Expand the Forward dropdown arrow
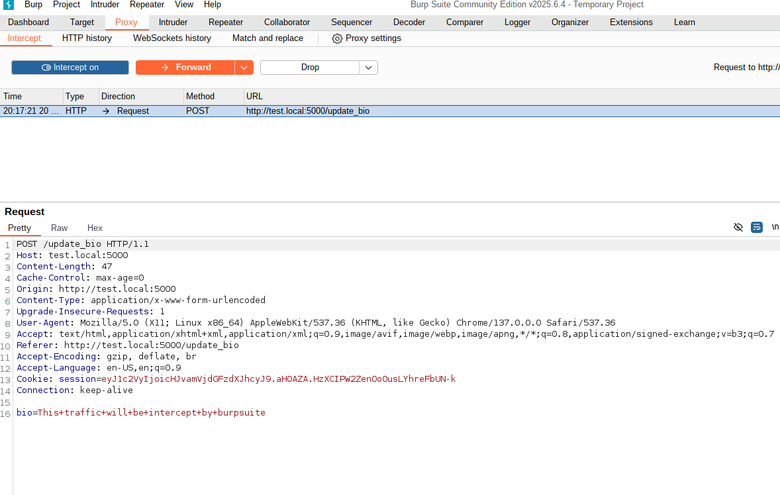This screenshot has width=780, height=495. click(x=244, y=67)
